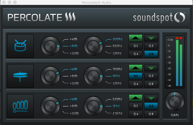Select 12khz in drum row
Image resolution: width=193 pixels, height=125 pixels.
[117, 53]
